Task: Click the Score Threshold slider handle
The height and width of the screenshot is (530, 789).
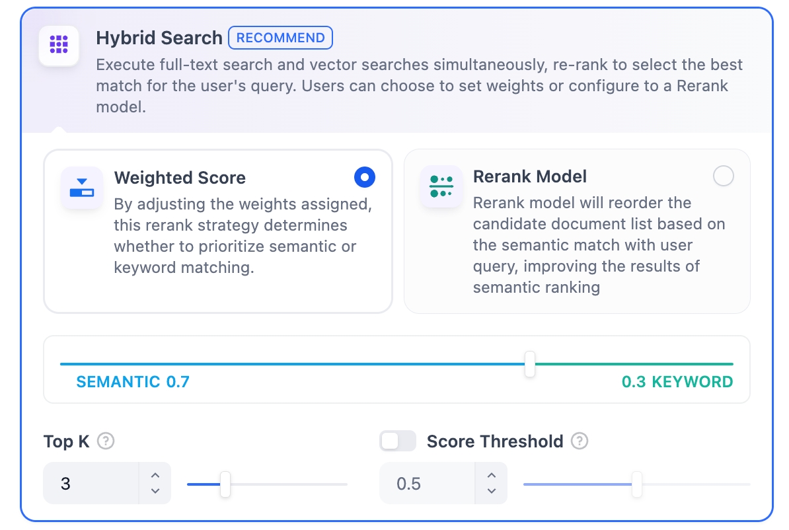Action: click(636, 484)
